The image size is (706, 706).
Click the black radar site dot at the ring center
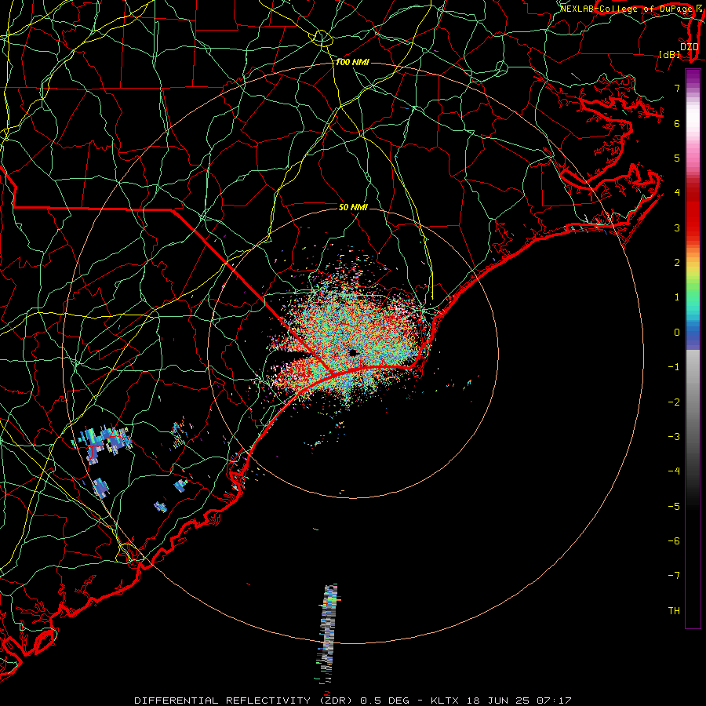pos(353,353)
